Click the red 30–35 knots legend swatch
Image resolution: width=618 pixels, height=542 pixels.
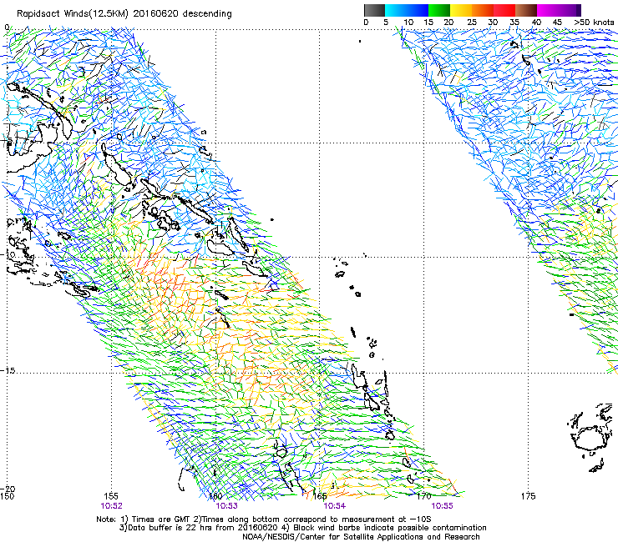[x=504, y=10]
